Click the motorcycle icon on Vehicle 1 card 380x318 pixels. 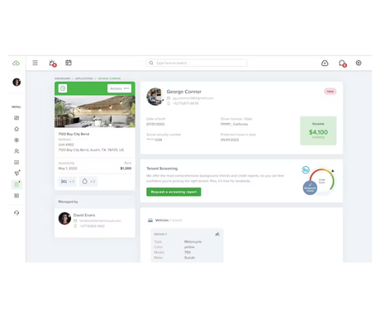pyautogui.click(x=217, y=235)
